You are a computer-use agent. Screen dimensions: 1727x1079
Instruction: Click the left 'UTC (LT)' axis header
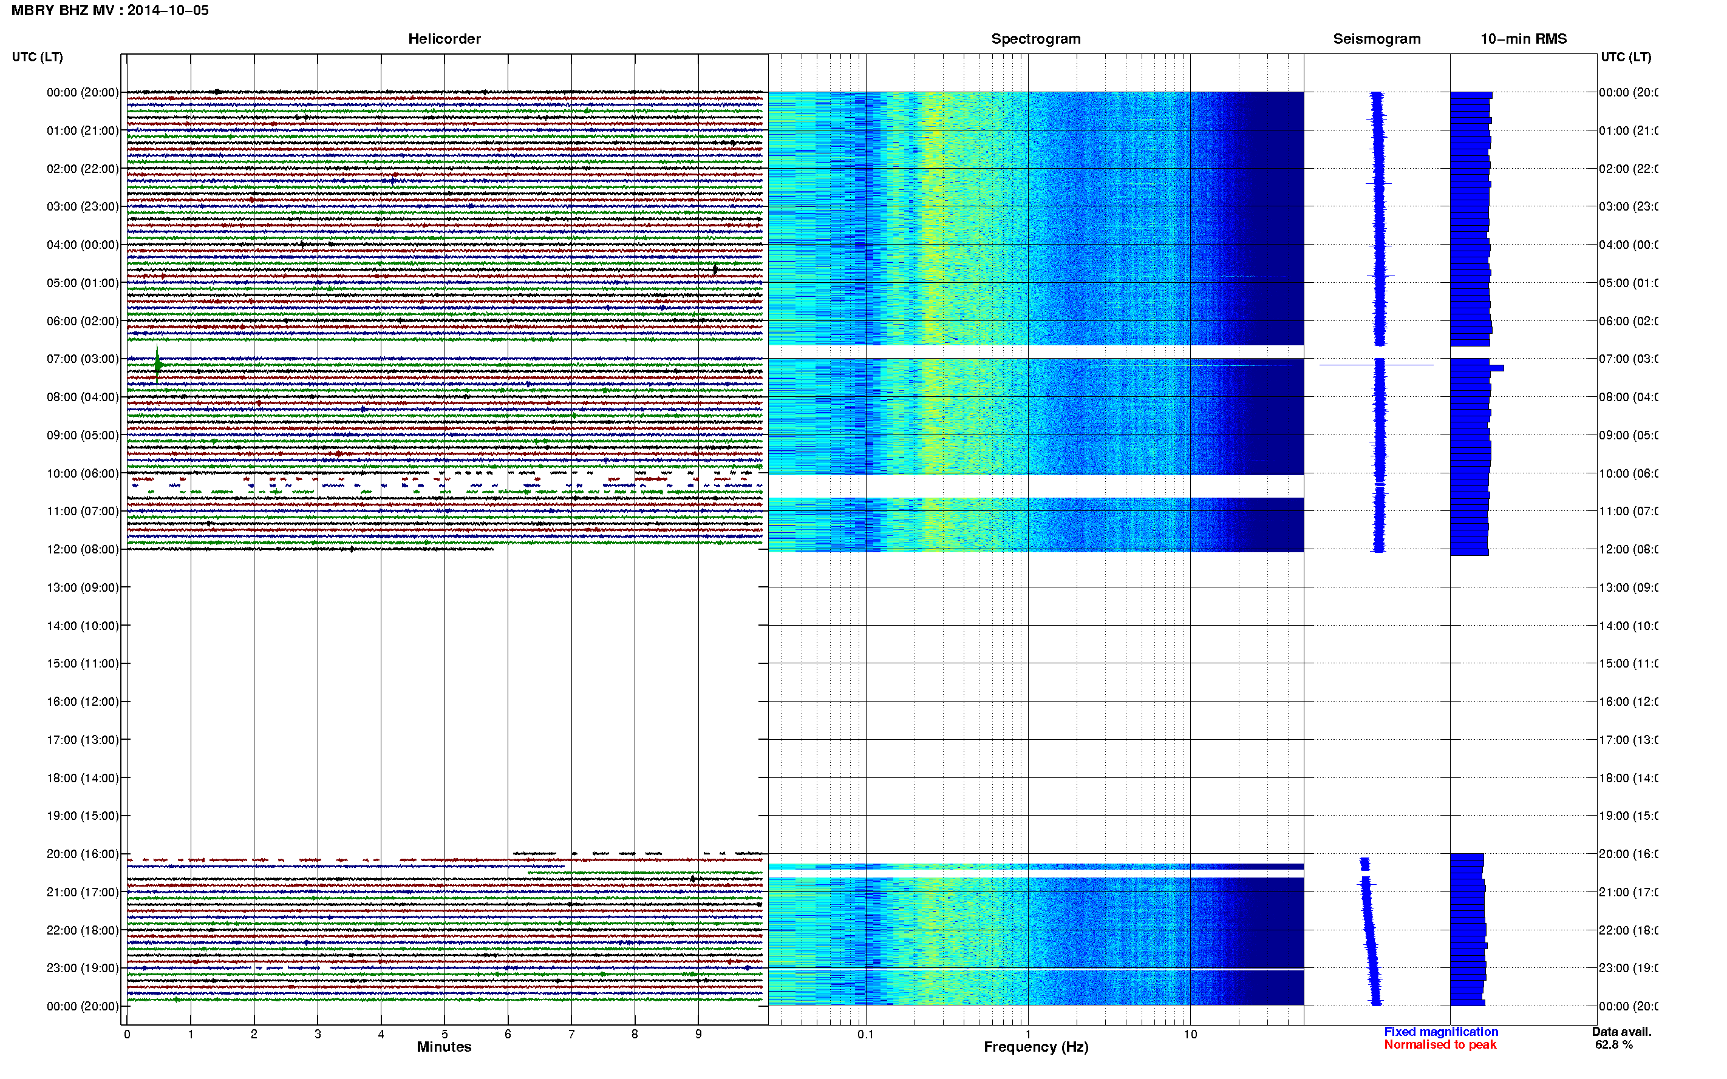(x=37, y=57)
